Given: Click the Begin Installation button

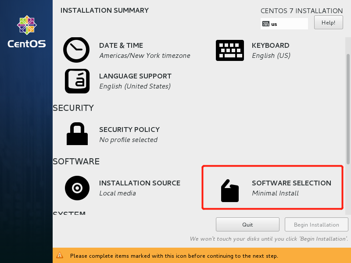Looking at the screenshot, I should point(316,224).
